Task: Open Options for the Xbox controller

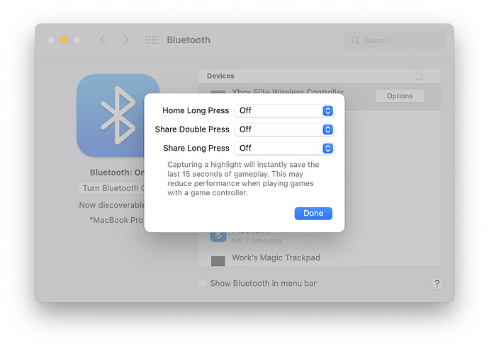Action: tap(400, 96)
